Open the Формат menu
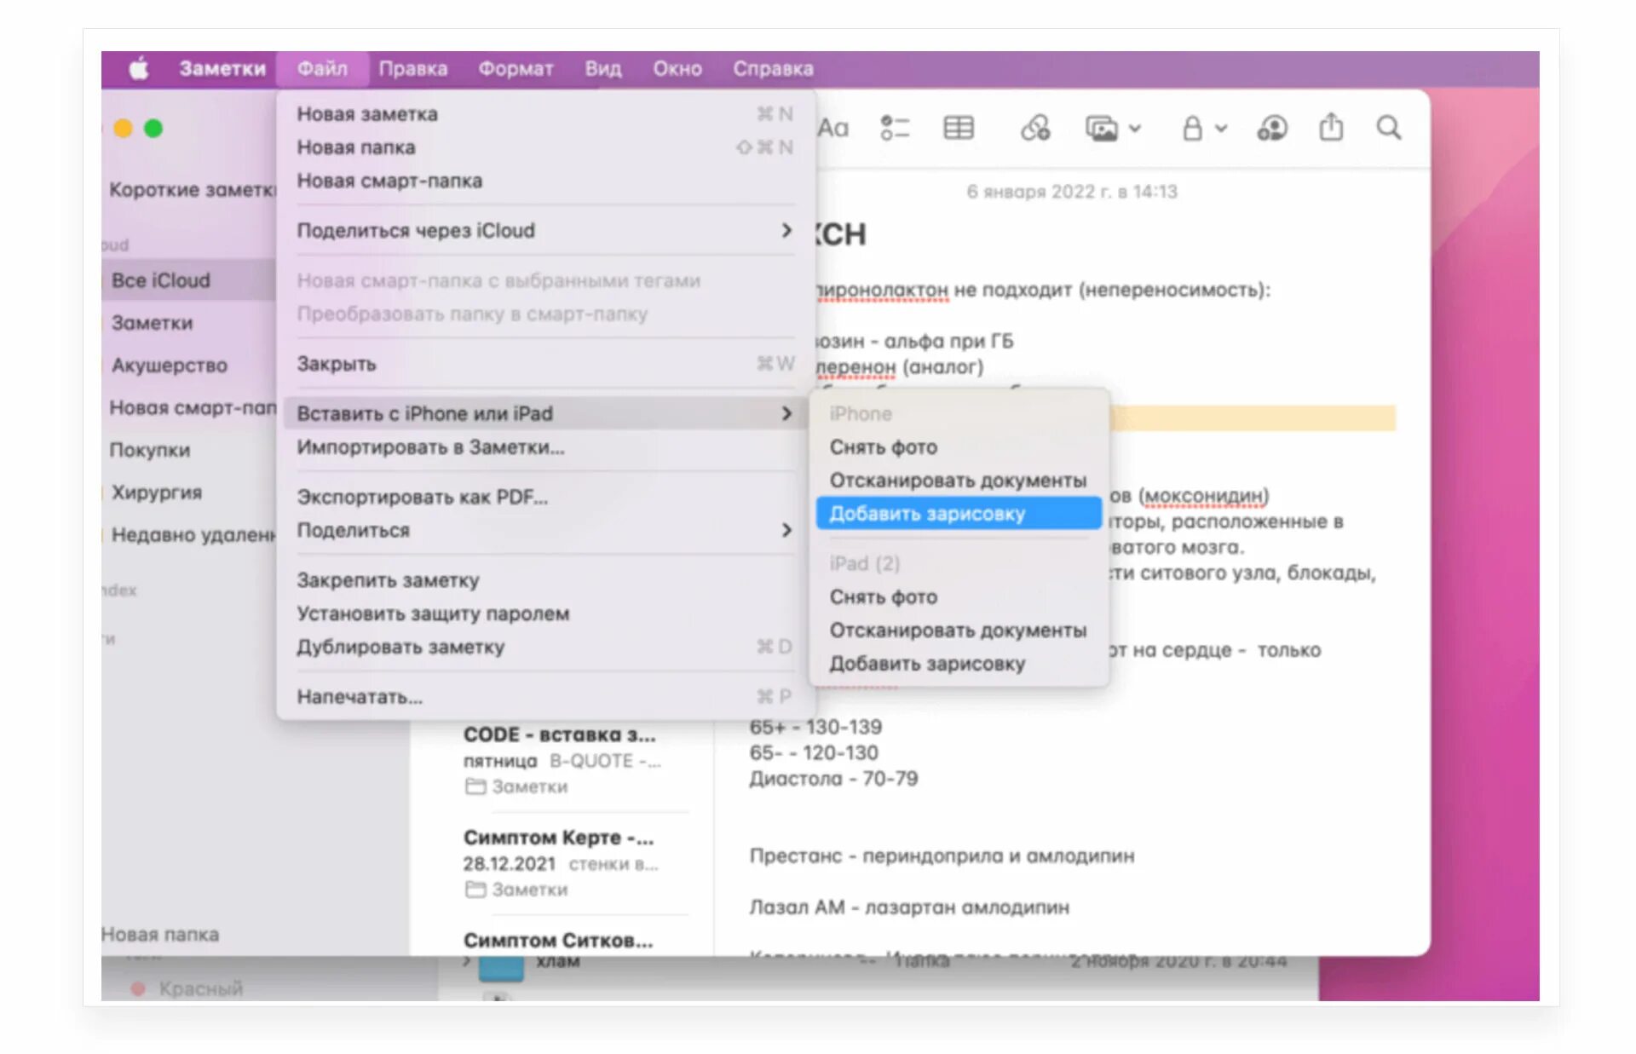 click(x=515, y=68)
